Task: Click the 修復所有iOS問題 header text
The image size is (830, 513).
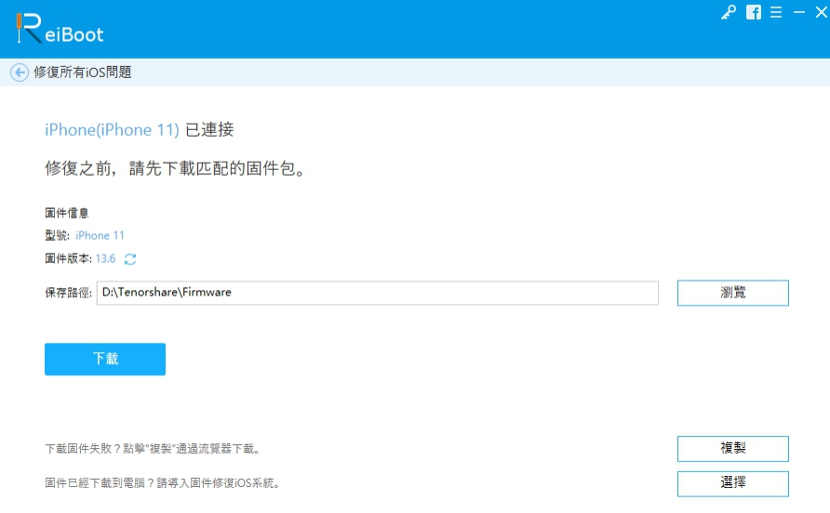Action: coord(83,72)
